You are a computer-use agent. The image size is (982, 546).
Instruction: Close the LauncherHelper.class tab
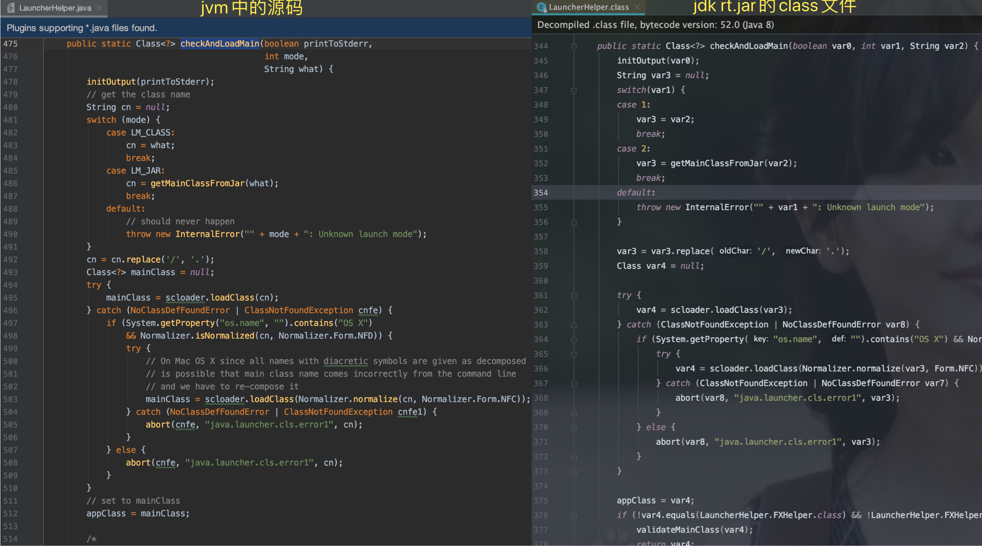click(x=637, y=7)
